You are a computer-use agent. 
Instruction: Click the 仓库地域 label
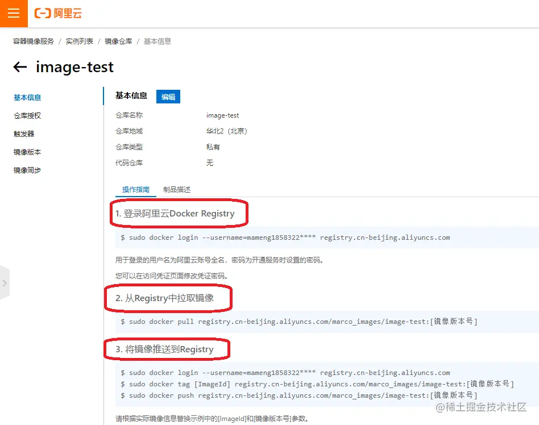point(129,131)
